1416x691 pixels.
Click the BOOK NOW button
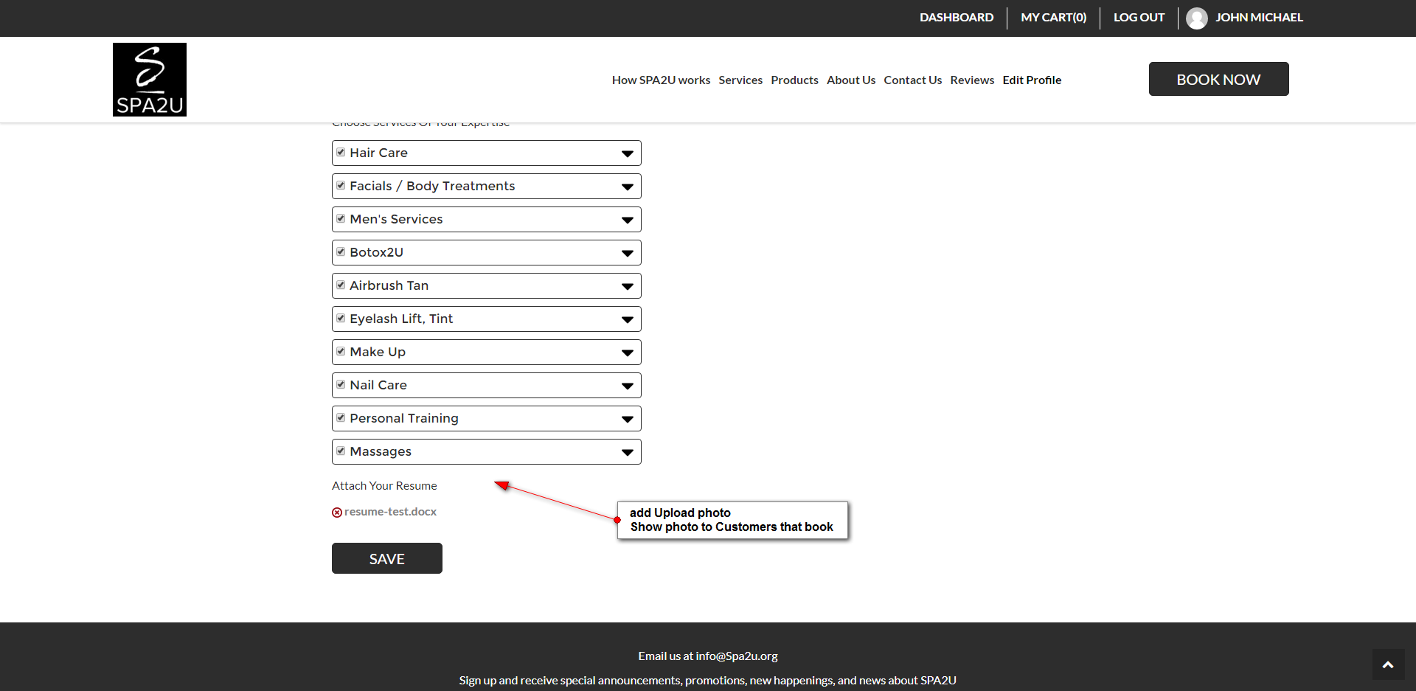tap(1218, 79)
